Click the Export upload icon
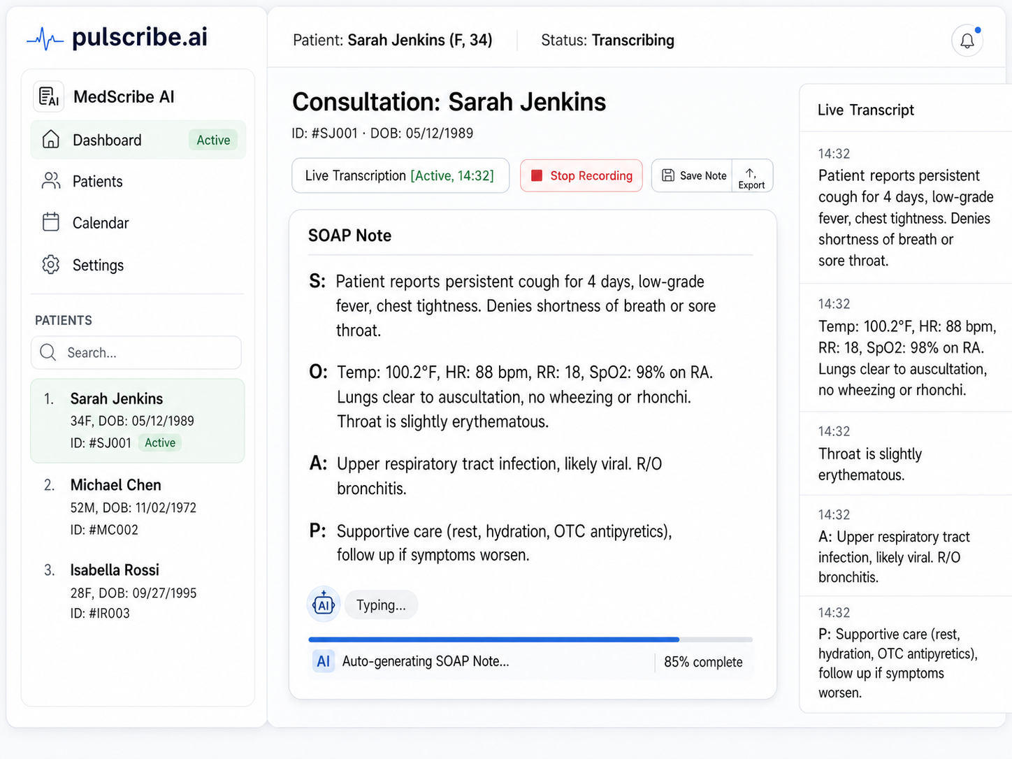 click(x=751, y=175)
